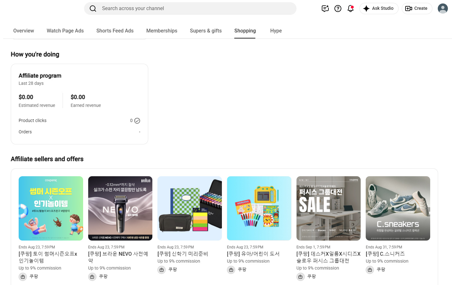This screenshot has height=285, width=452.
Task: Switch to the Overview tab
Action: 24,31
